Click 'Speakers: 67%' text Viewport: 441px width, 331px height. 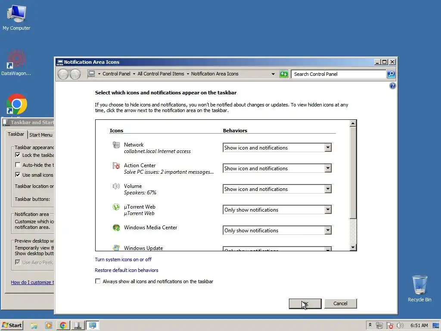[x=140, y=193]
